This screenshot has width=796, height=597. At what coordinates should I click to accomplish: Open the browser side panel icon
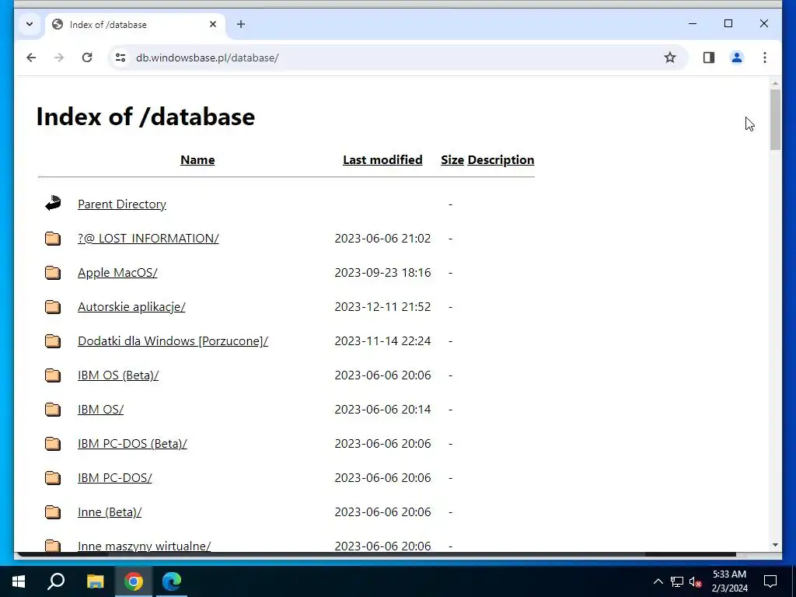[709, 58]
